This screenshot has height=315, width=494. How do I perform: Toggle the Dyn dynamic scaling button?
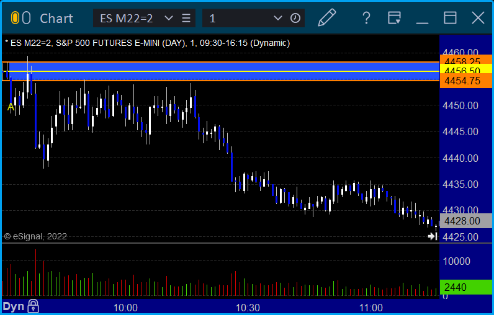coord(14,306)
